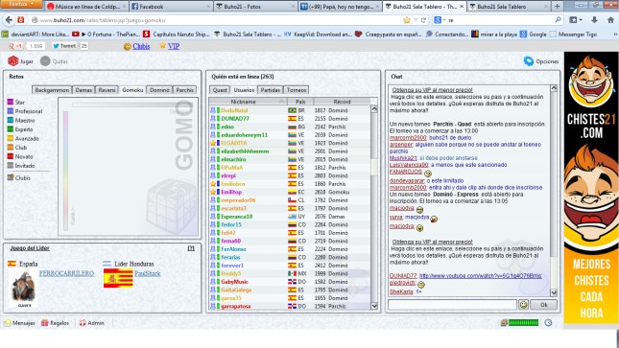The height and width of the screenshot is (348, 619).
Task: Select user GabyMusic in the list
Action: (234, 282)
